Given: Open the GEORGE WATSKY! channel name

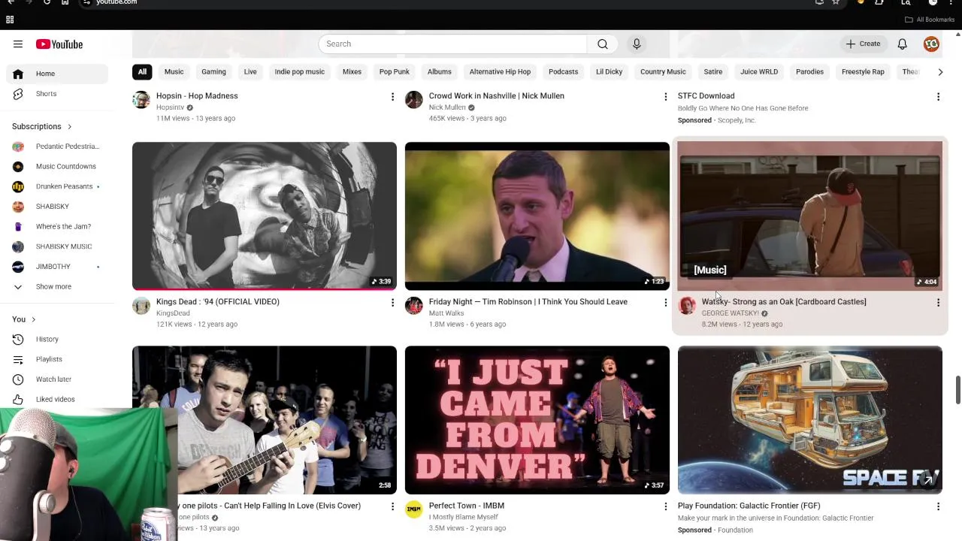Looking at the screenshot, I should (730, 313).
